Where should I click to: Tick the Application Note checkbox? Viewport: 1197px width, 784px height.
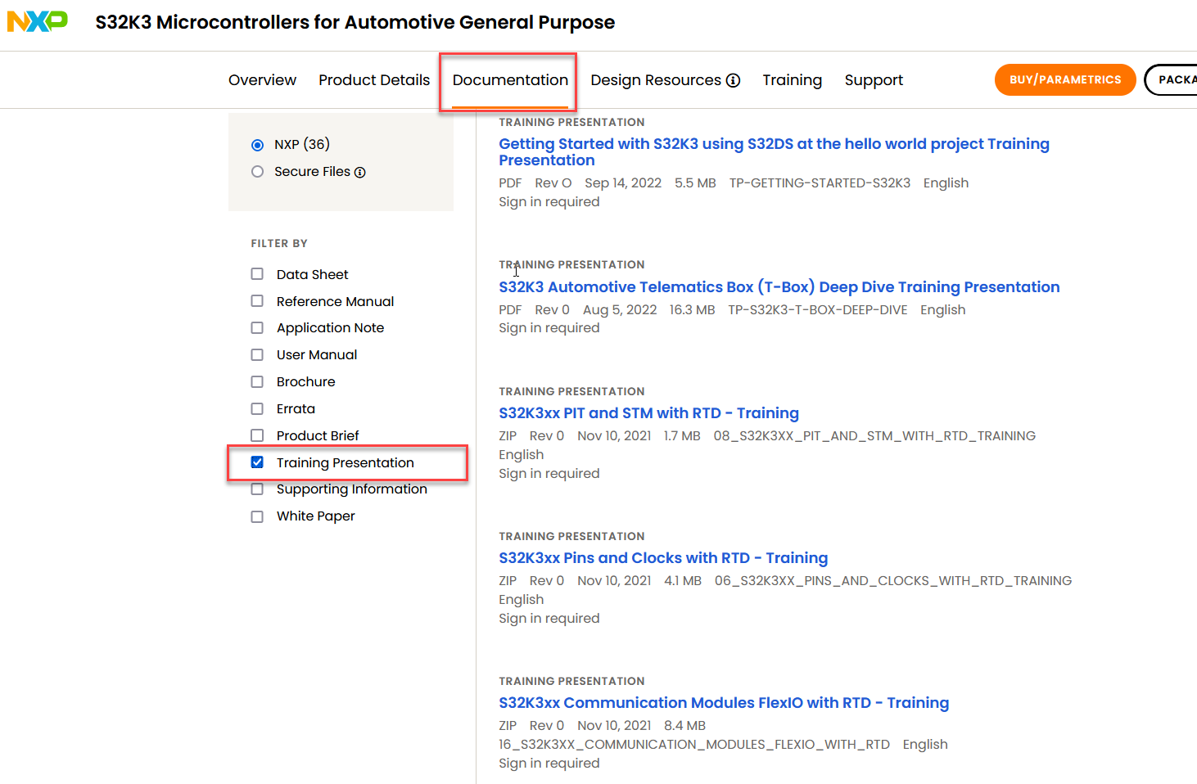(x=257, y=328)
